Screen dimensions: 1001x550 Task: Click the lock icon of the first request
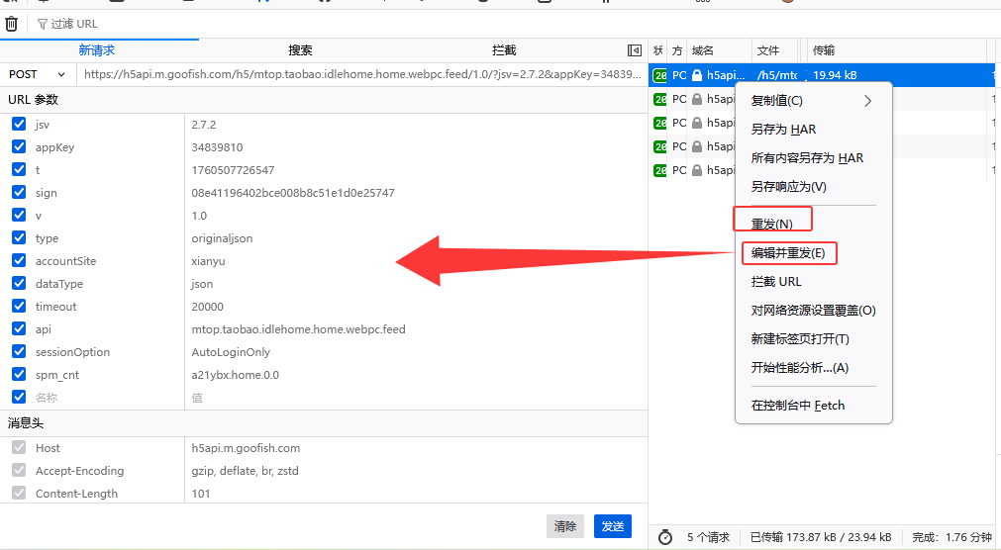click(x=697, y=75)
